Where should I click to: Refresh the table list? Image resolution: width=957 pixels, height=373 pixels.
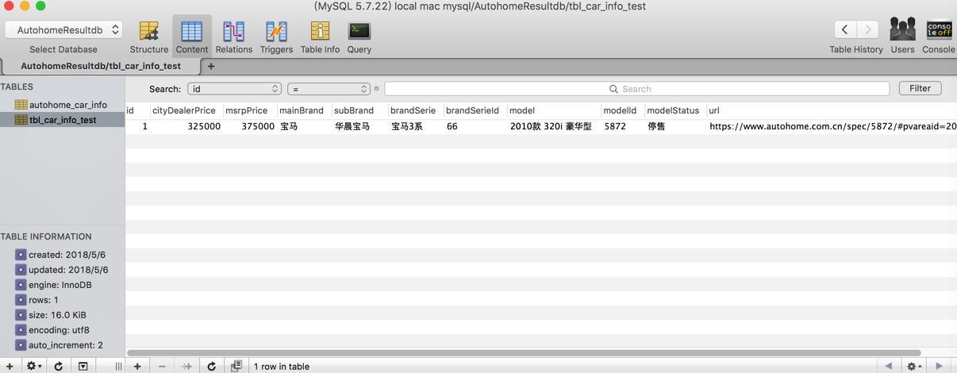58,366
